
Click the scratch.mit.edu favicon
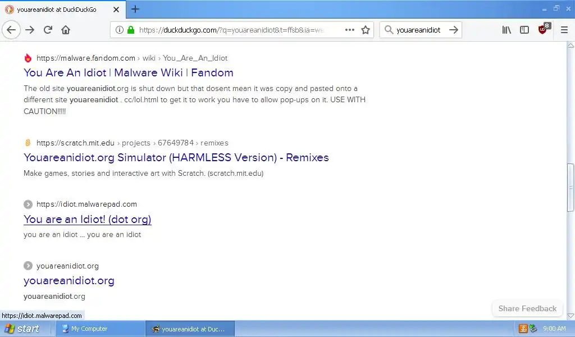click(28, 143)
